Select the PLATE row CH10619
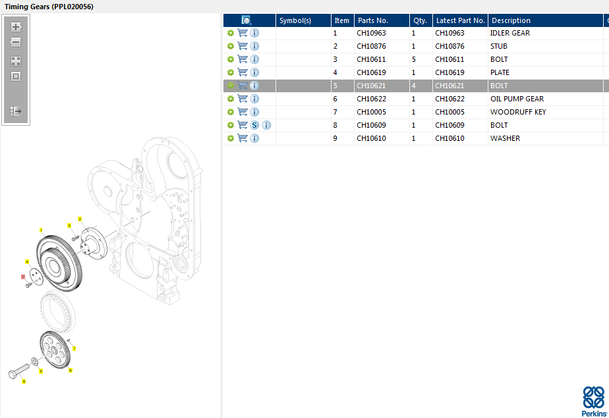Image resolution: width=609 pixels, height=418 pixels. click(x=422, y=72)
